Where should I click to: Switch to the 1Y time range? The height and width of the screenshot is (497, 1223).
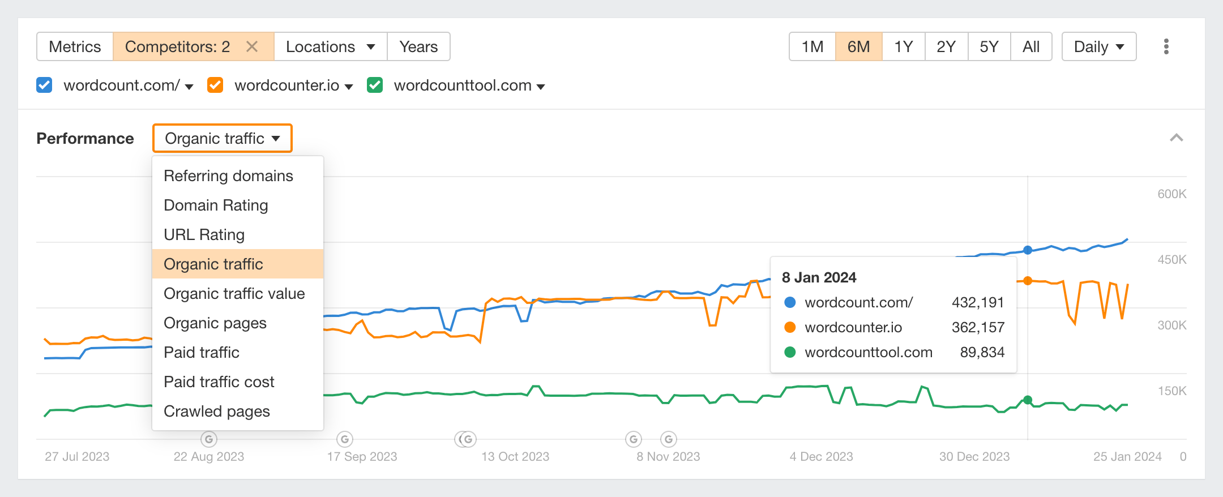[903, 46]
